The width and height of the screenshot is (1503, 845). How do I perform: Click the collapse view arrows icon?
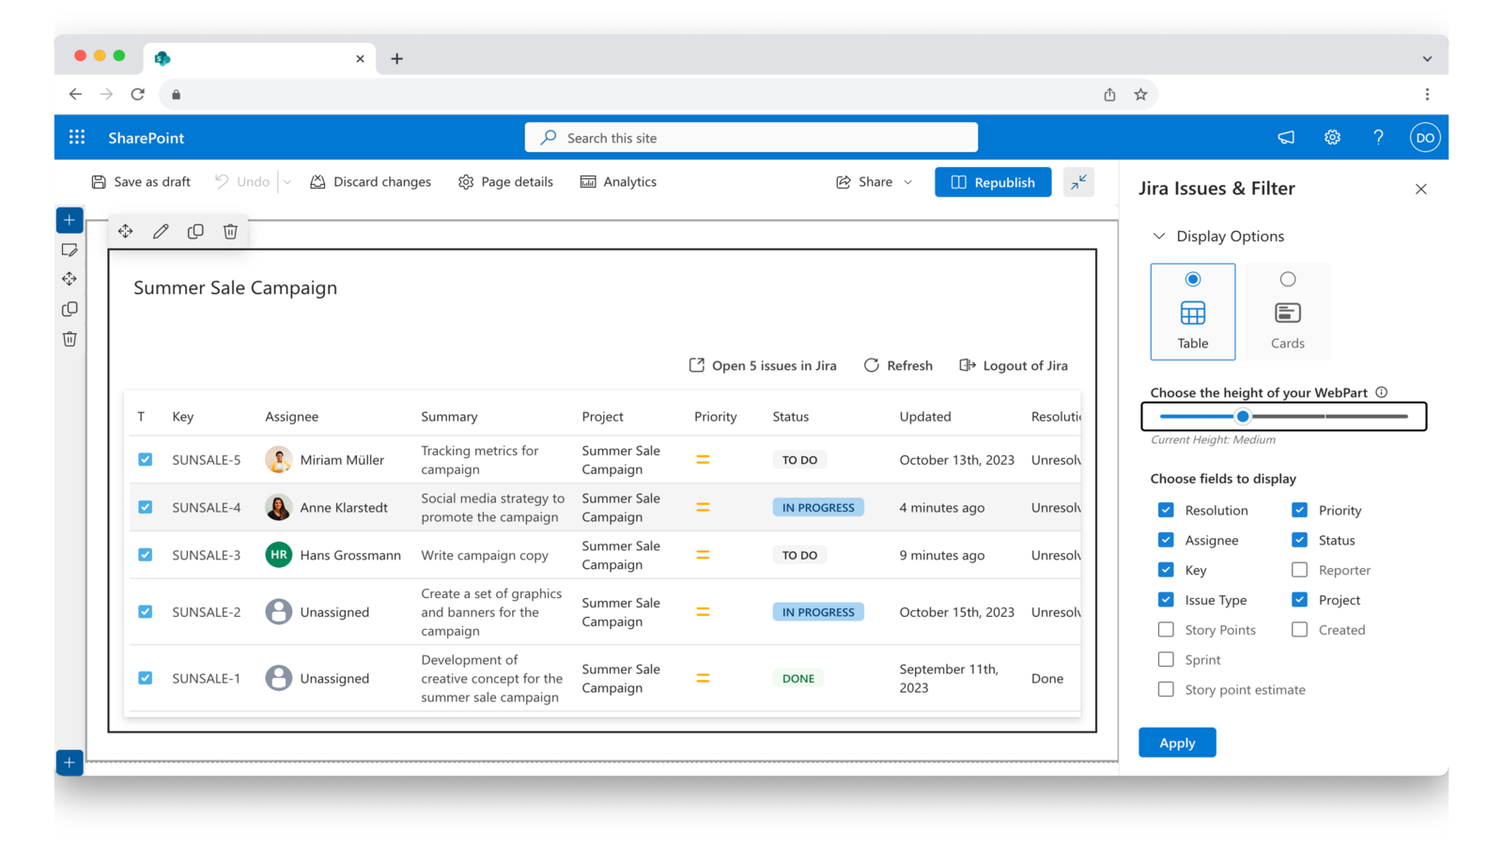pos(1078,182)
